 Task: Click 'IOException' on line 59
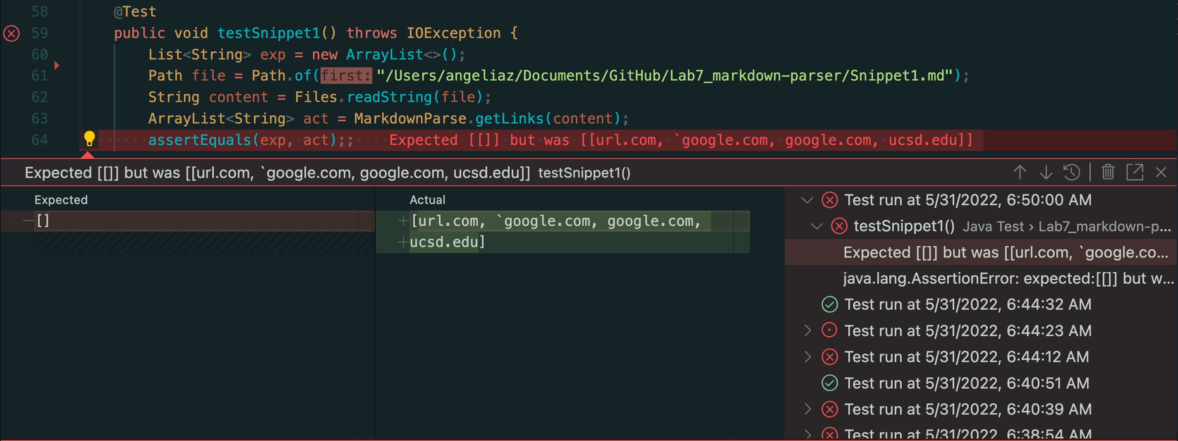tap(453, 33)
